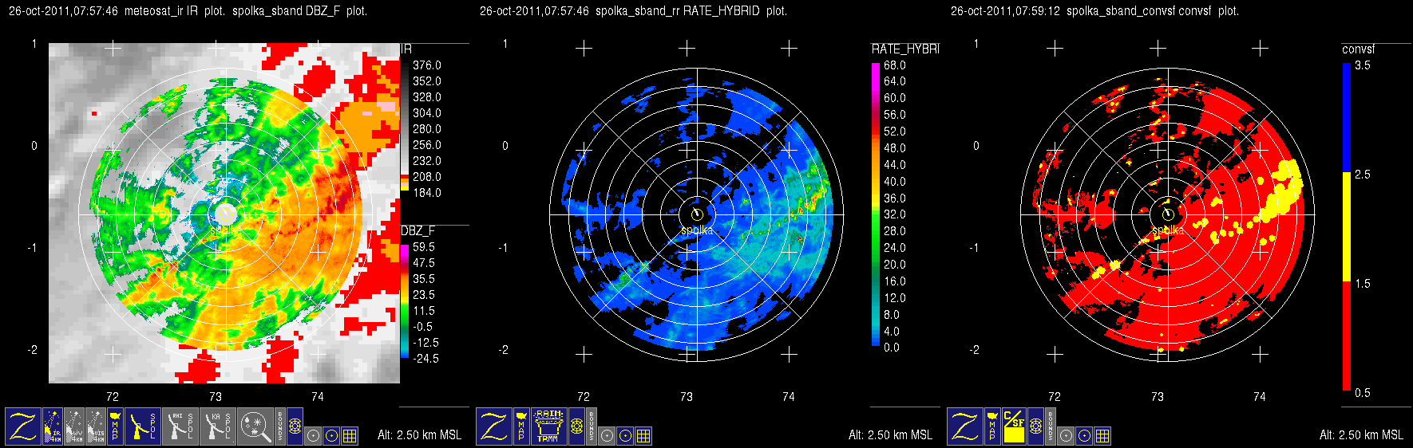Click the yellow segment of the convsf color bar

(x=1346, y=227)
